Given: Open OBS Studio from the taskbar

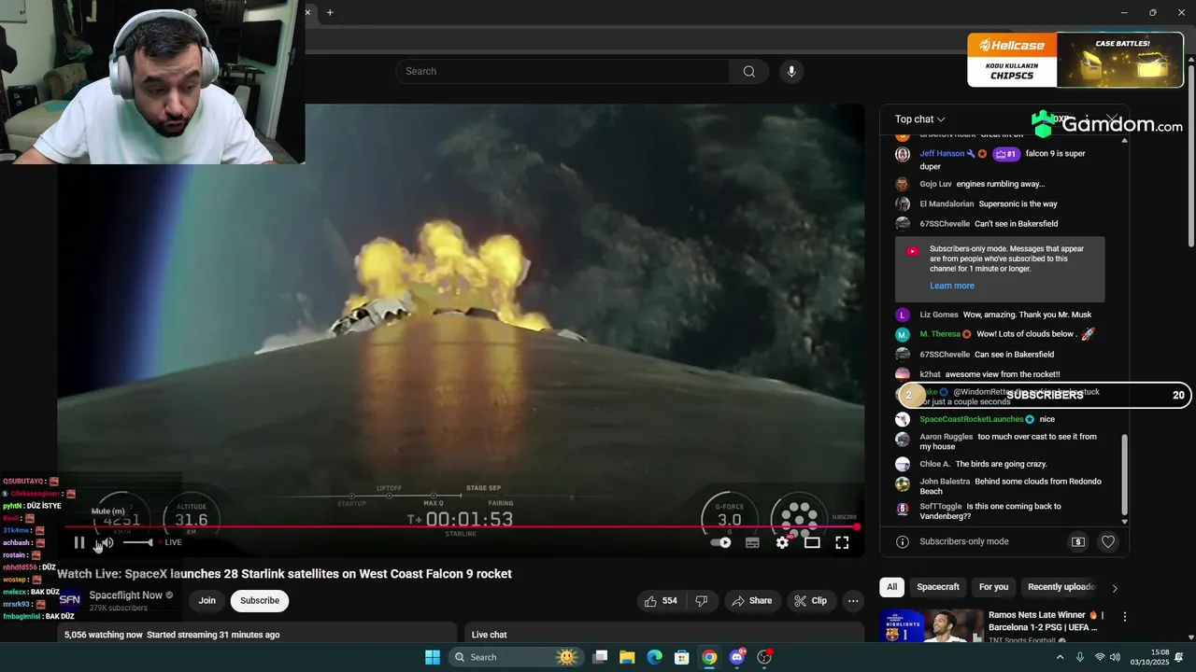Looking at the screenshot, I should (x=764, y=657).
